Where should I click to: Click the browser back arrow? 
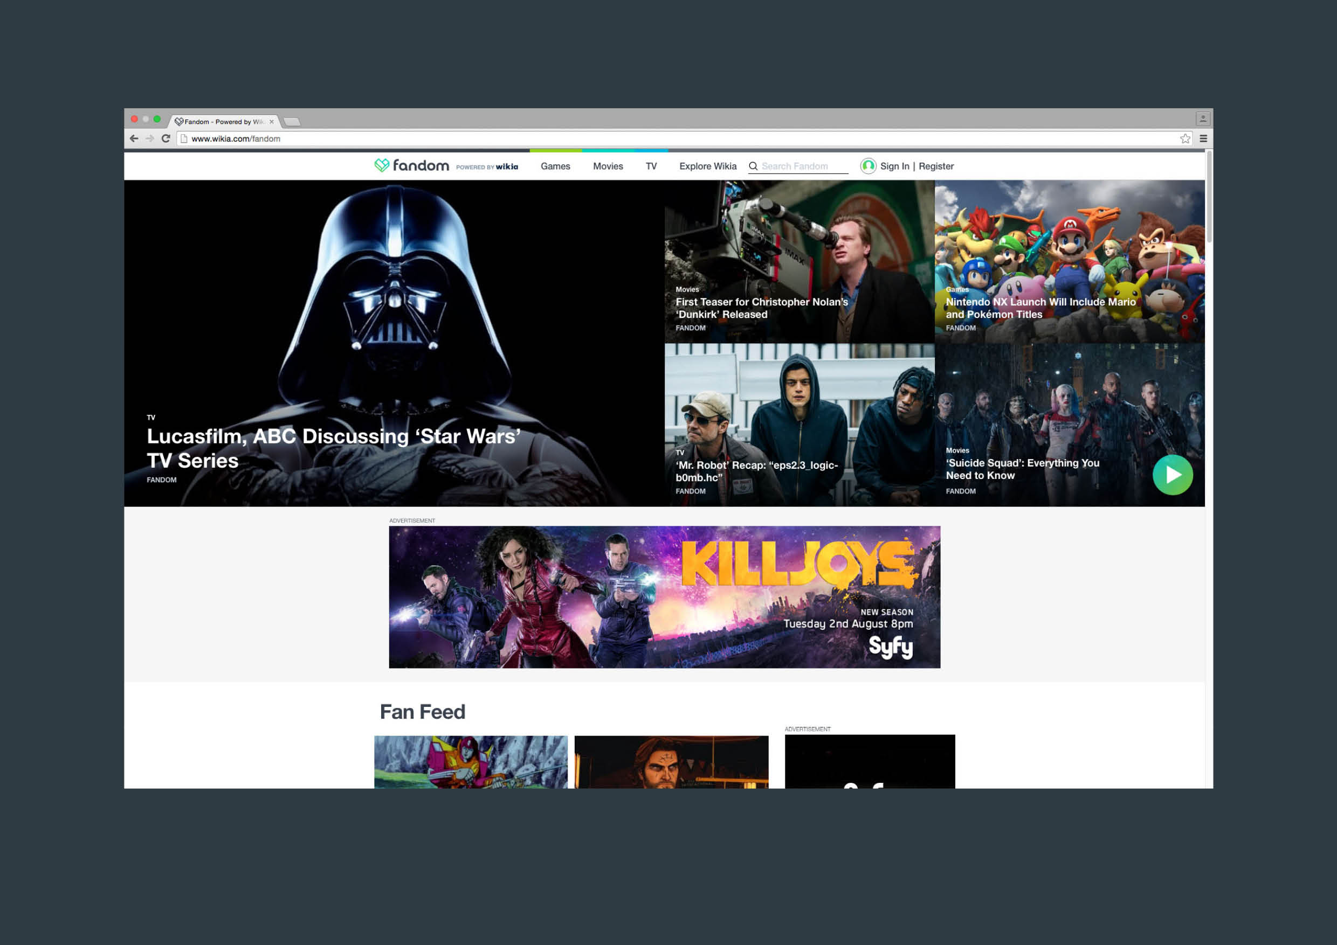134,138
